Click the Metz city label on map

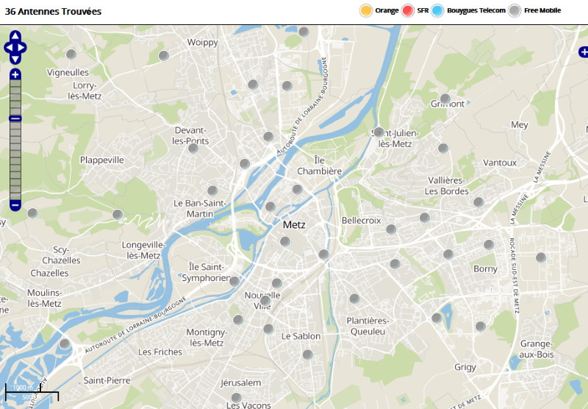[294, 225]
